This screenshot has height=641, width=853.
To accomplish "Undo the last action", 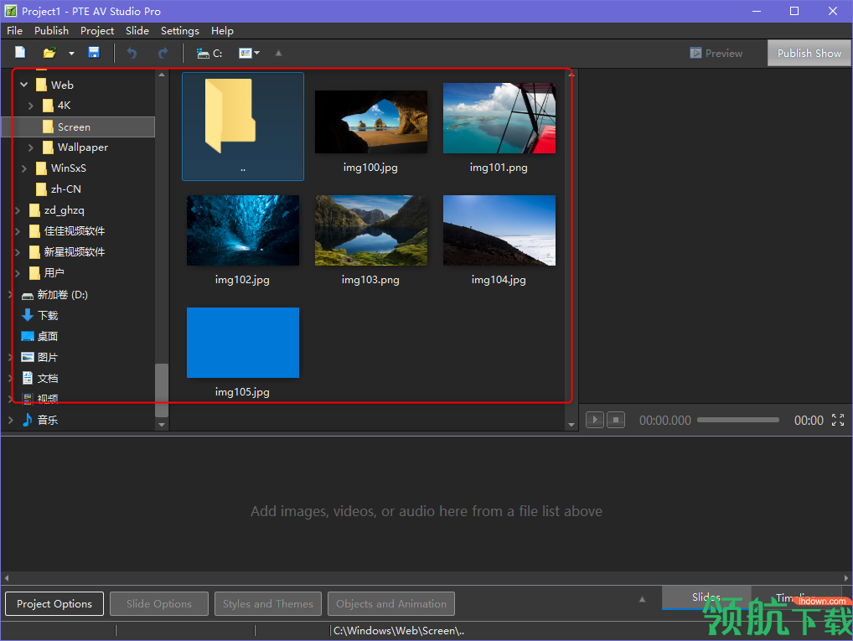I will point(132,53).
